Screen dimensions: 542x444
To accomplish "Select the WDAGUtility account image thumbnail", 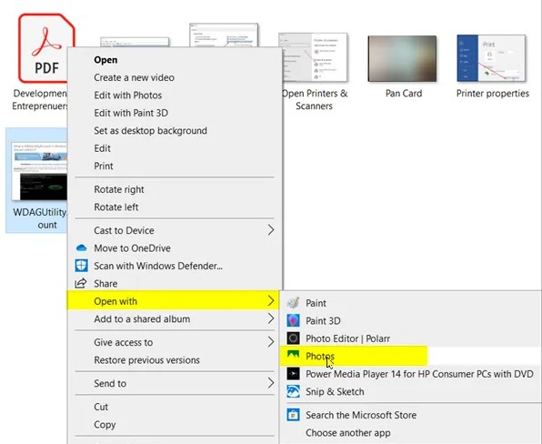I will coord(39,171).
